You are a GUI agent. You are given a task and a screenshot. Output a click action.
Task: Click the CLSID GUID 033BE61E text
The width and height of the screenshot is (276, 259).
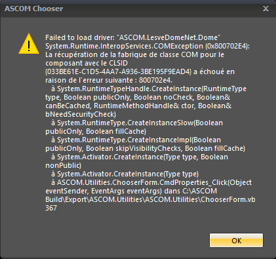(x=119, y=71)
